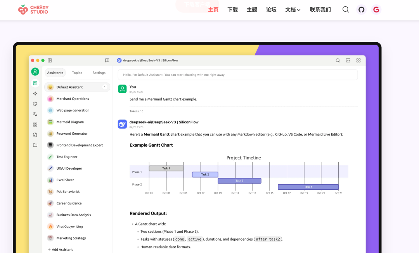The width and height of the screenshot is (419, 253).
Task: Select the UX/UI Developer assistant
Action: tap(77, 168)
